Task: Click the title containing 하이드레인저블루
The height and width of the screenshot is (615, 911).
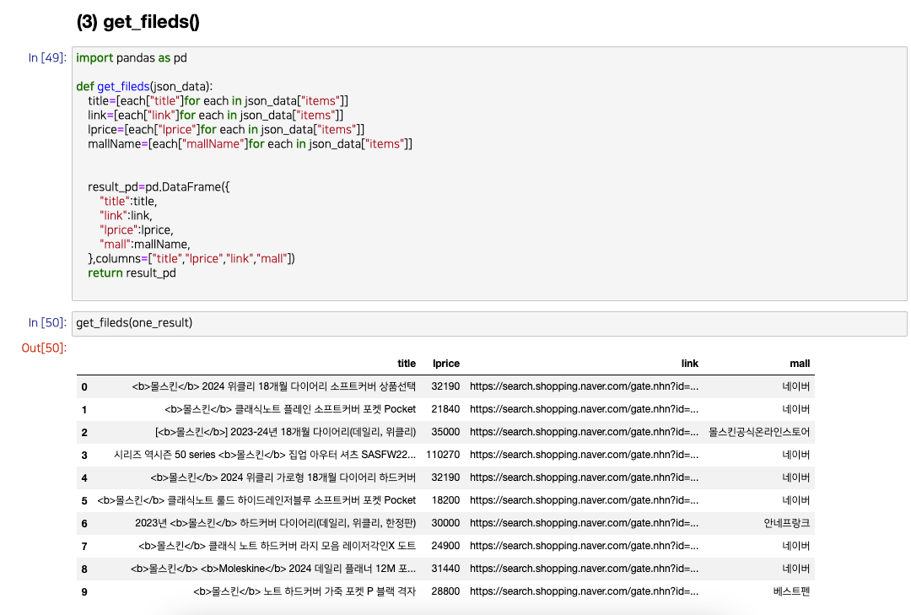Action: [256, 500]
